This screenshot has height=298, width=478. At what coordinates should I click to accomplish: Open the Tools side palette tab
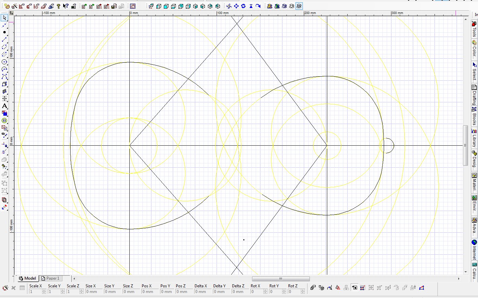(x=474, y=29)
